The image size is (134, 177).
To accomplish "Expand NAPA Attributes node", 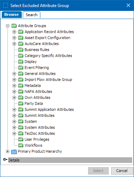I will (x=14, y=91).
